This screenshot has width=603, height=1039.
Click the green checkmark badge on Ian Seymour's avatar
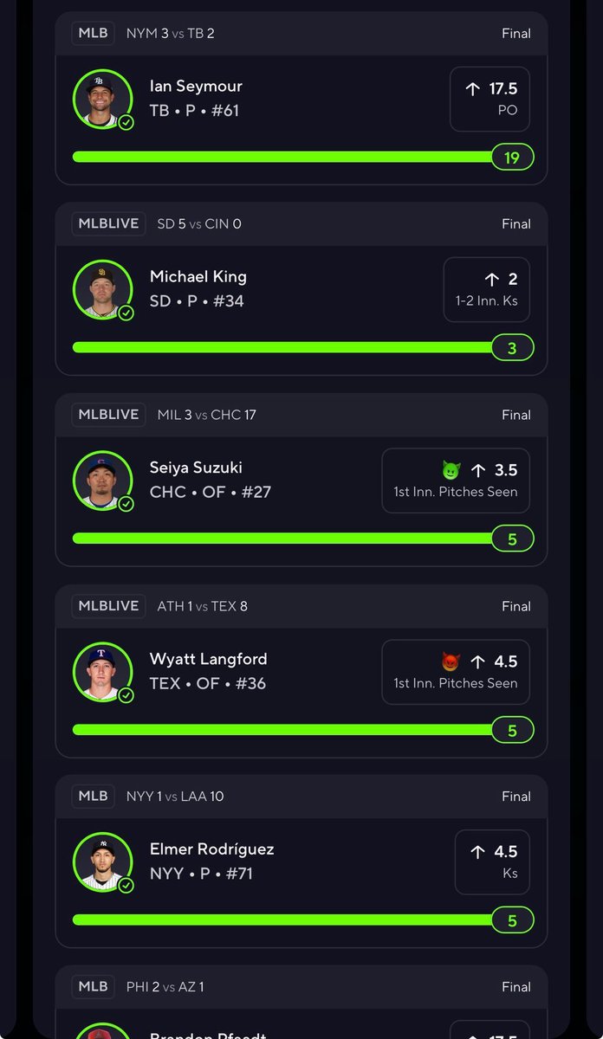tap(126, 123)
